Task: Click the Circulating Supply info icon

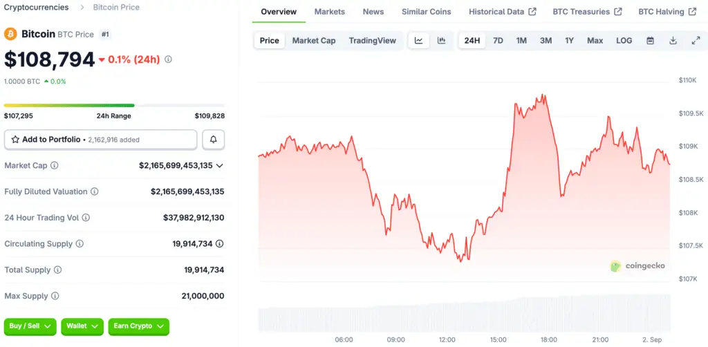Action: point(80,244)
